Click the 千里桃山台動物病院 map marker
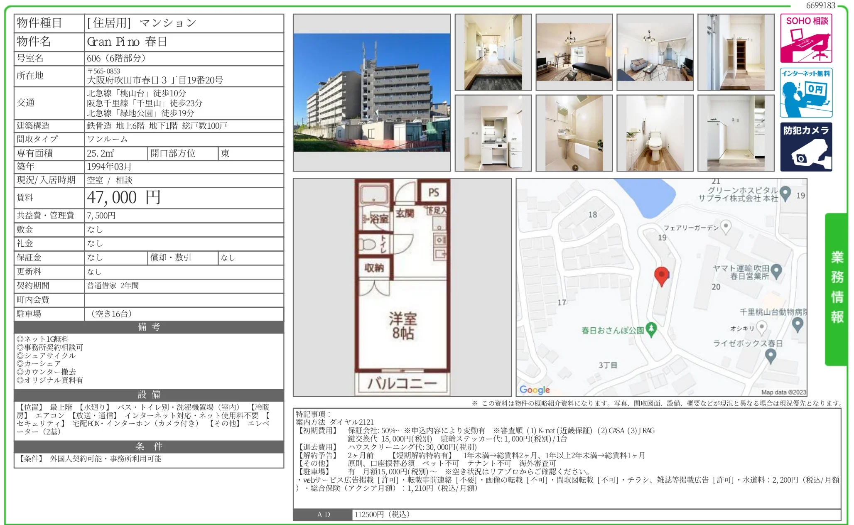Screen dimensions: 854x525 797,324
